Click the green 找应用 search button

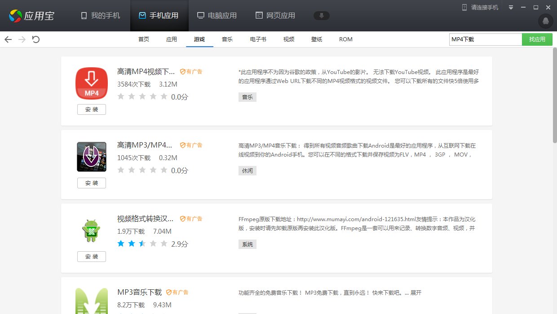point(537,39)
